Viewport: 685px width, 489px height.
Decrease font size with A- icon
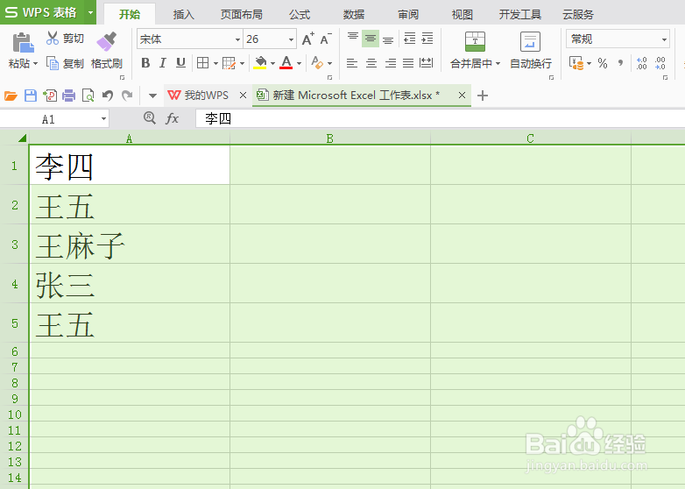pyautogui.click(x=326, y=39)
